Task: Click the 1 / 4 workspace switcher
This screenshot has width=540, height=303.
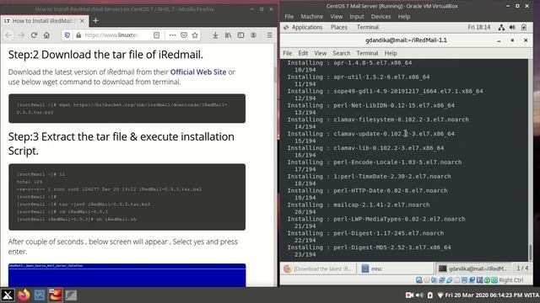Action: pos(522,268)
